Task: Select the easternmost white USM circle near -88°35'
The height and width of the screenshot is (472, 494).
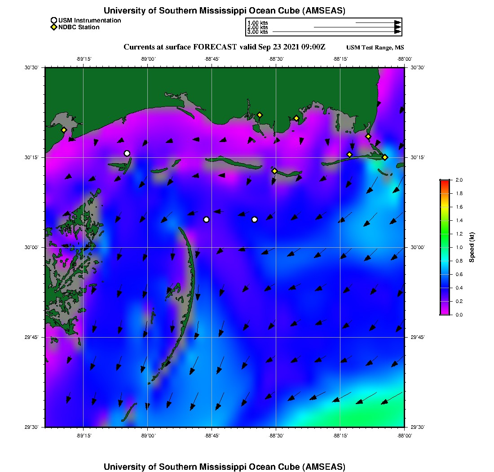Action: coord(255,219)
